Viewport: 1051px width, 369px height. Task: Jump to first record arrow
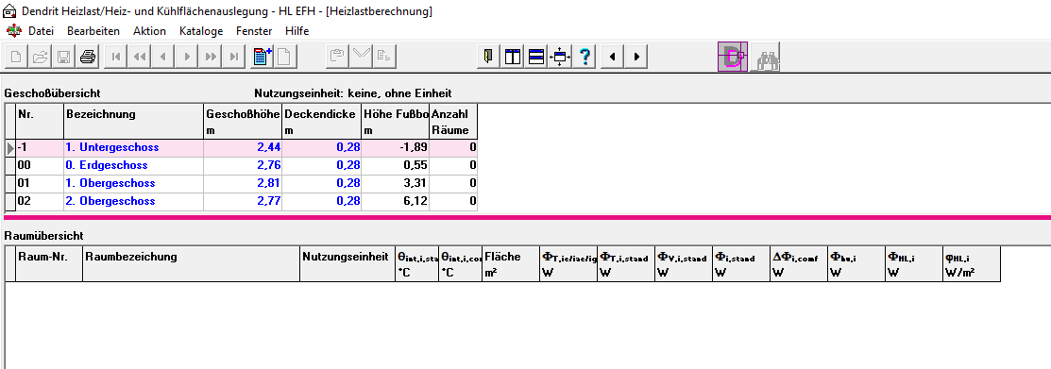click(x=115, y=57)
